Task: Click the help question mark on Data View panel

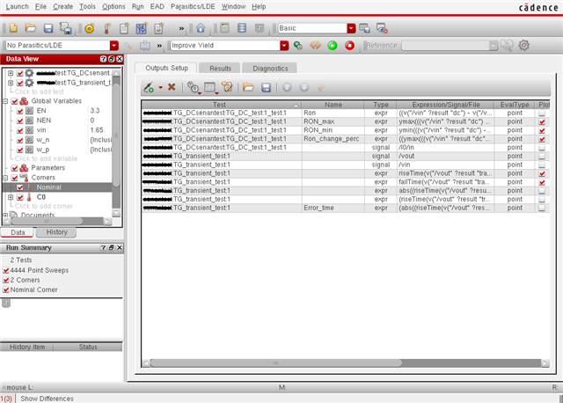Action: pyautogui.click(x=103, y=59)
